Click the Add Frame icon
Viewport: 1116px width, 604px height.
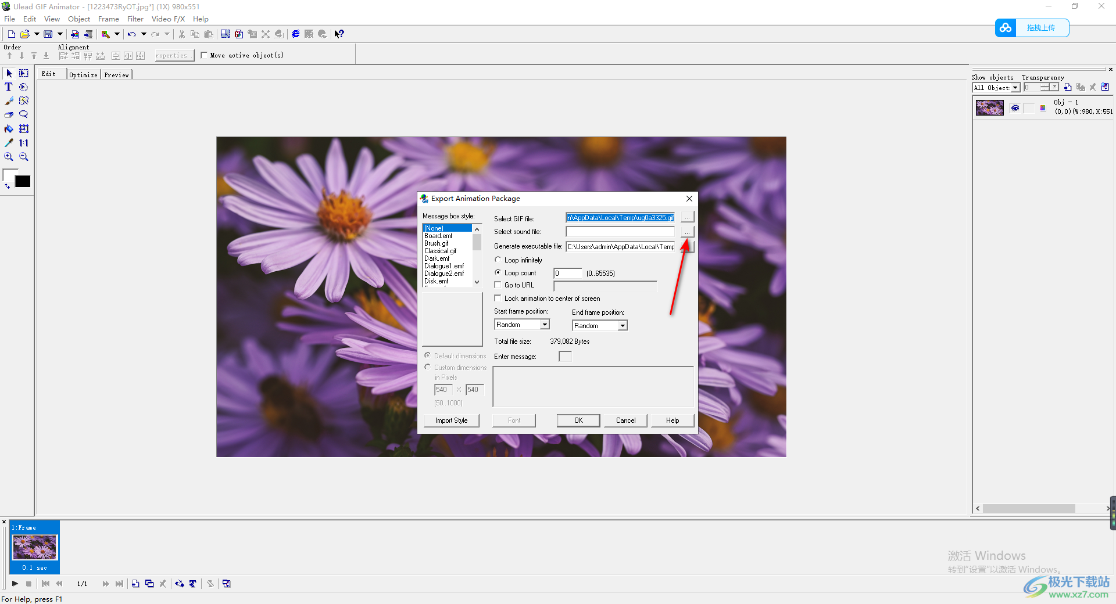click(135, 584)
